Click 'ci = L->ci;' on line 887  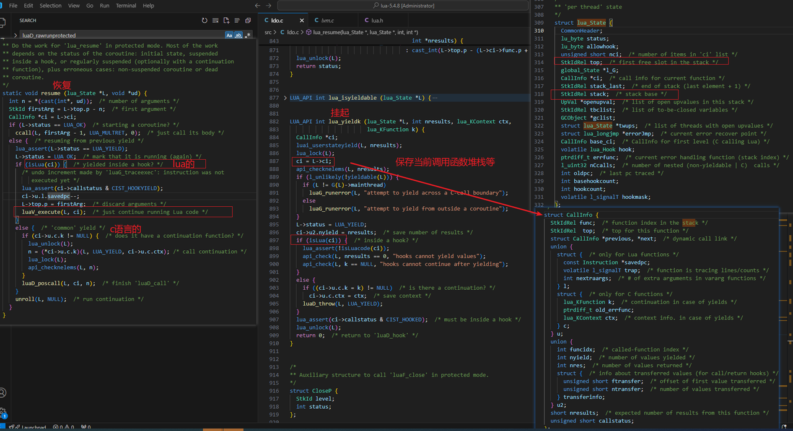(x=313, y=161)
